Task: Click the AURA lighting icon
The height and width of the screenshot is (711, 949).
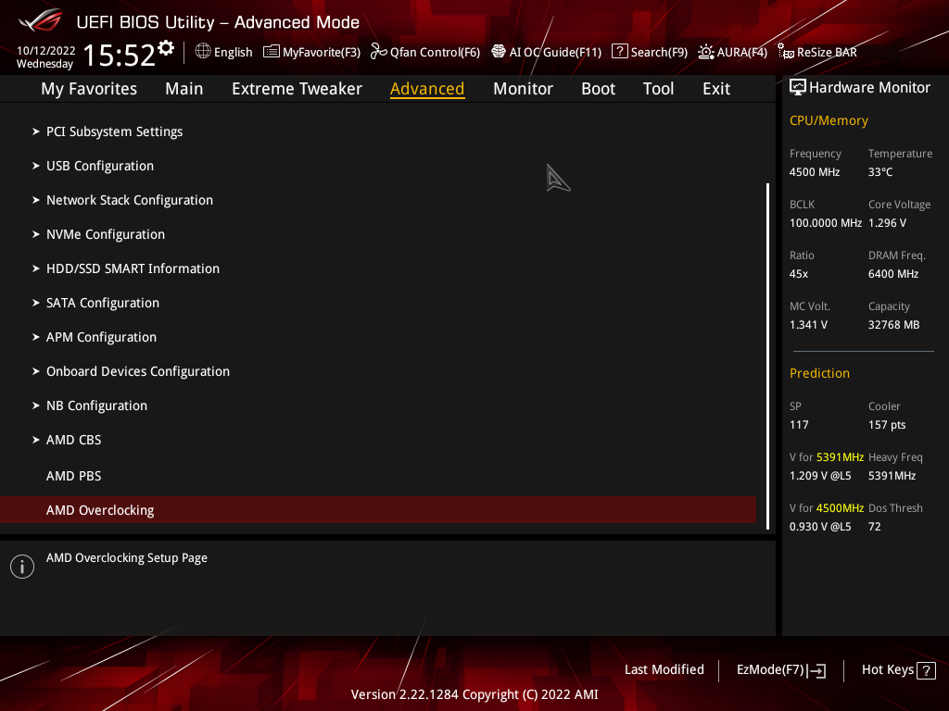Action: [x=705, y=52]
